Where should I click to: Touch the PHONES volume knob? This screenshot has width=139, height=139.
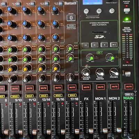point(114,72)
